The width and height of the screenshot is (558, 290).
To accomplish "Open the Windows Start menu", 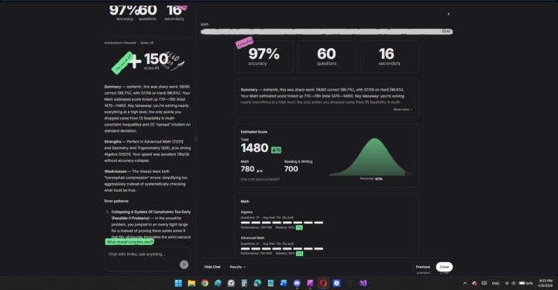I will 178,283.
